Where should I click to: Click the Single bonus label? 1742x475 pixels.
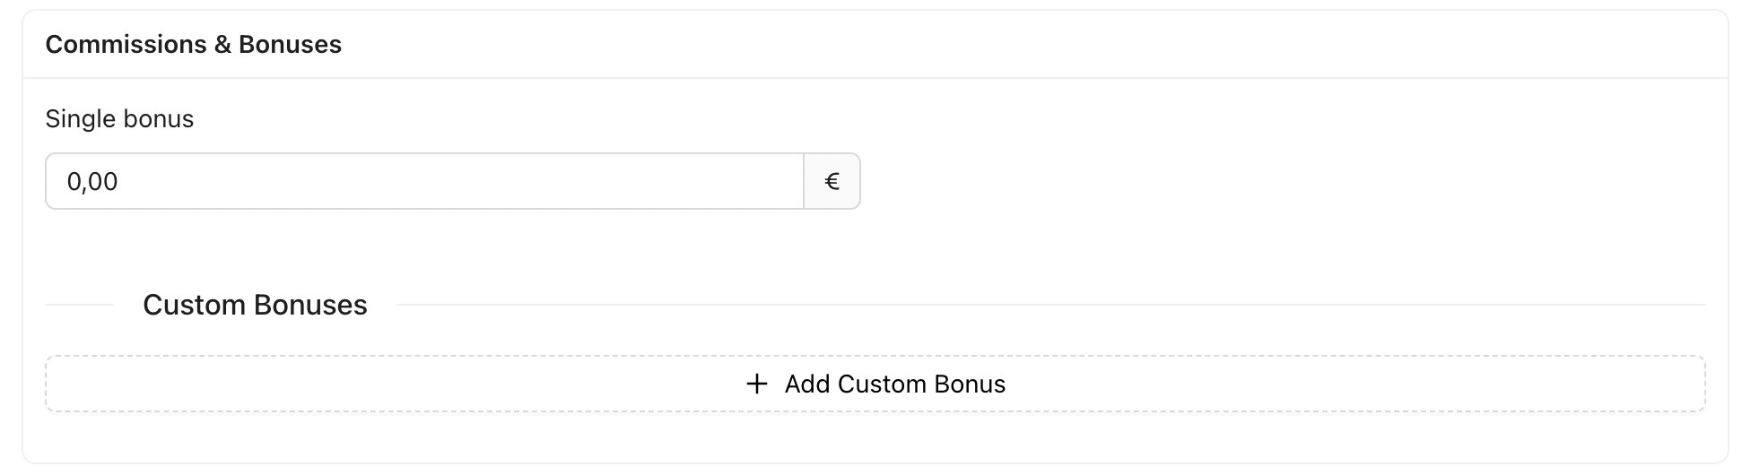[119, 119]
